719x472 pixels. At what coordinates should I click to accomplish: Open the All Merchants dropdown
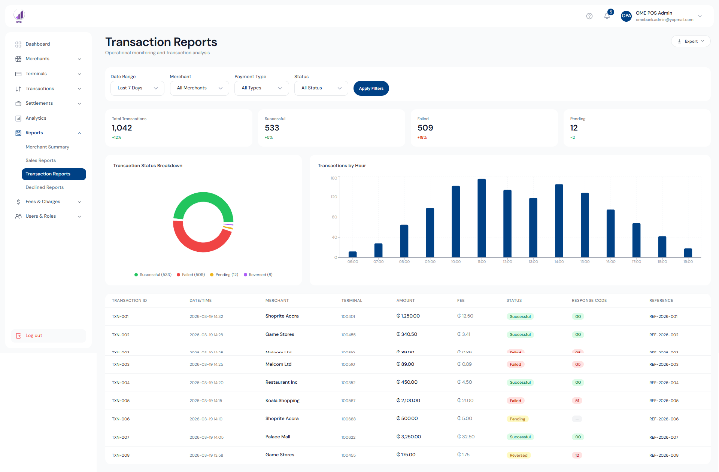point(199,88)
